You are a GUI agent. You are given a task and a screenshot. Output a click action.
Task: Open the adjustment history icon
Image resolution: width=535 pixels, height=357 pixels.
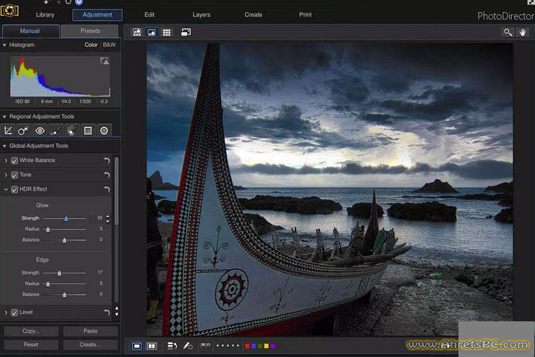pyautogui.click(x=172, y=346)
